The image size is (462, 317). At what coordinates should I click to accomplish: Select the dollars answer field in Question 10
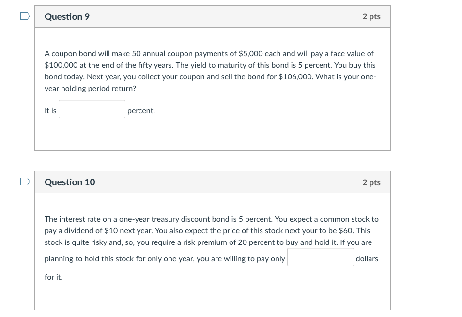320,257
